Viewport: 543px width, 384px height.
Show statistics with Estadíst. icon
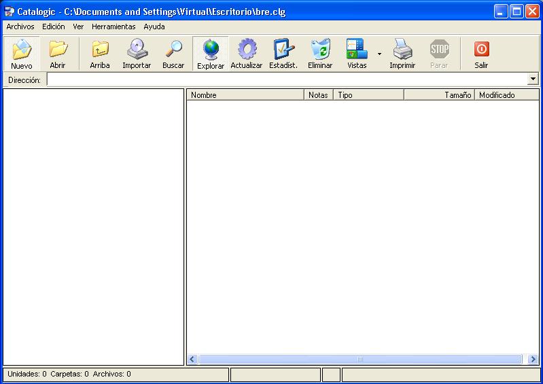coord(283,54)
